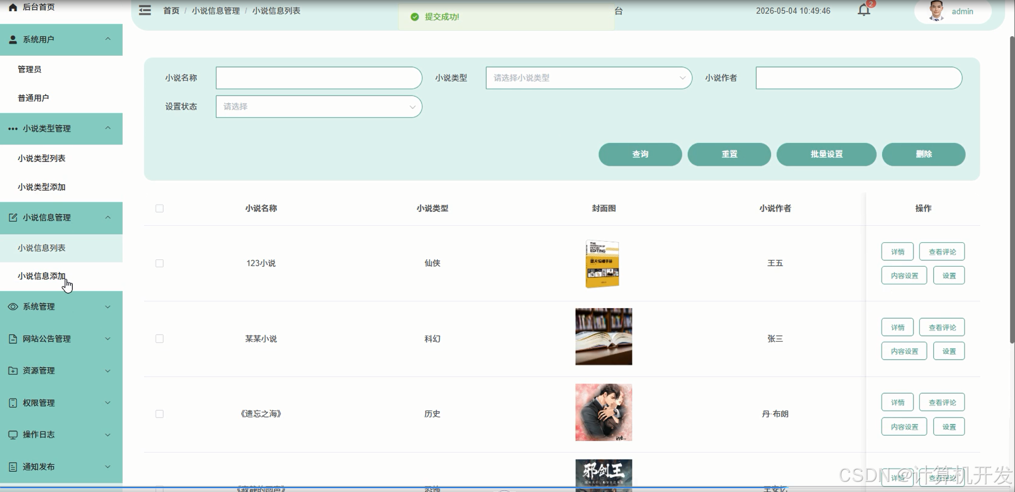The height and width of the screenshot is (492, 1015).
Task: Select 小说信息列表 in sidebar
Action: click(61, 248)
